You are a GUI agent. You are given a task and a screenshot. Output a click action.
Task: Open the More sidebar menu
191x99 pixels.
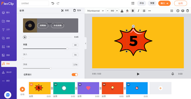[6, 81]
